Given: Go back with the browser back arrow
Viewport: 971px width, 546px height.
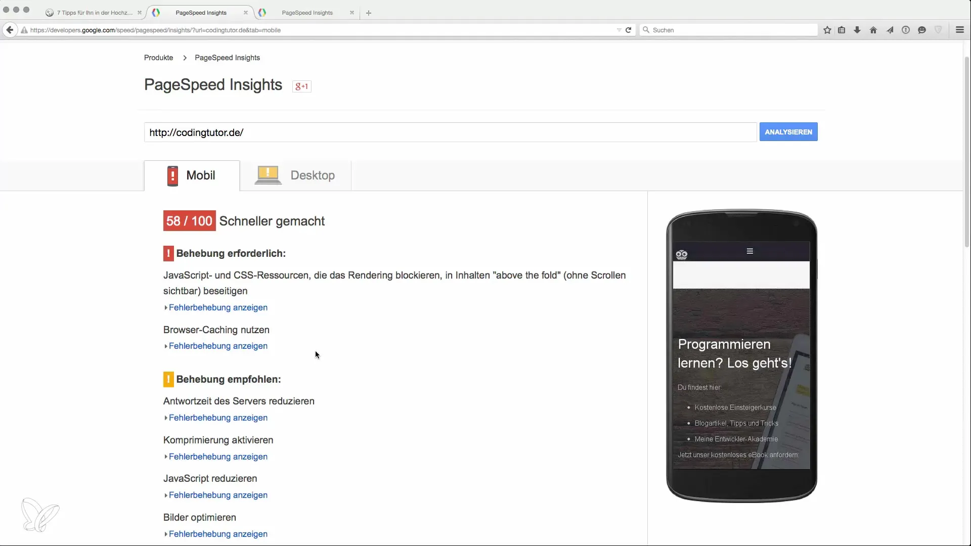Looking at the screenshot, I should 10,30.
